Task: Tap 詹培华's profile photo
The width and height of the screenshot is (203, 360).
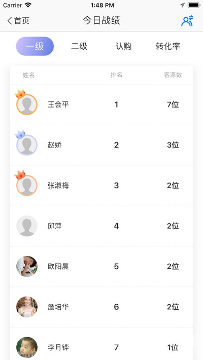Action: coord(27,307)
